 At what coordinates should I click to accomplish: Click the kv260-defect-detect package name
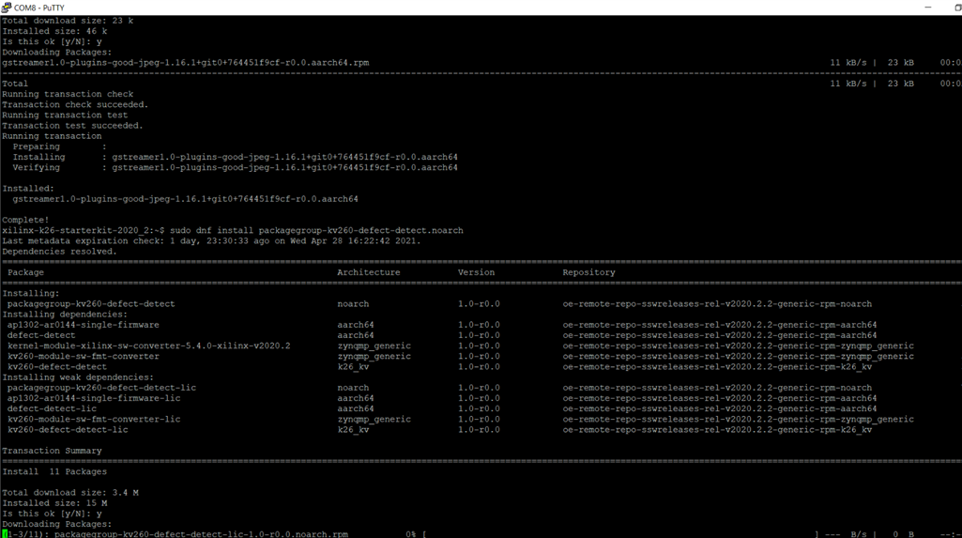click(x=57, y=367)
